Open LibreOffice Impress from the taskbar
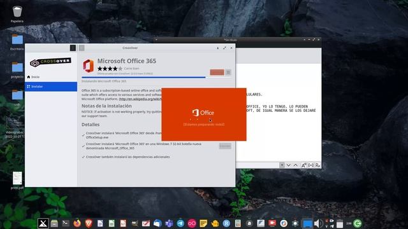The width and height of the screenshot is (408, 229). point(123,223)
